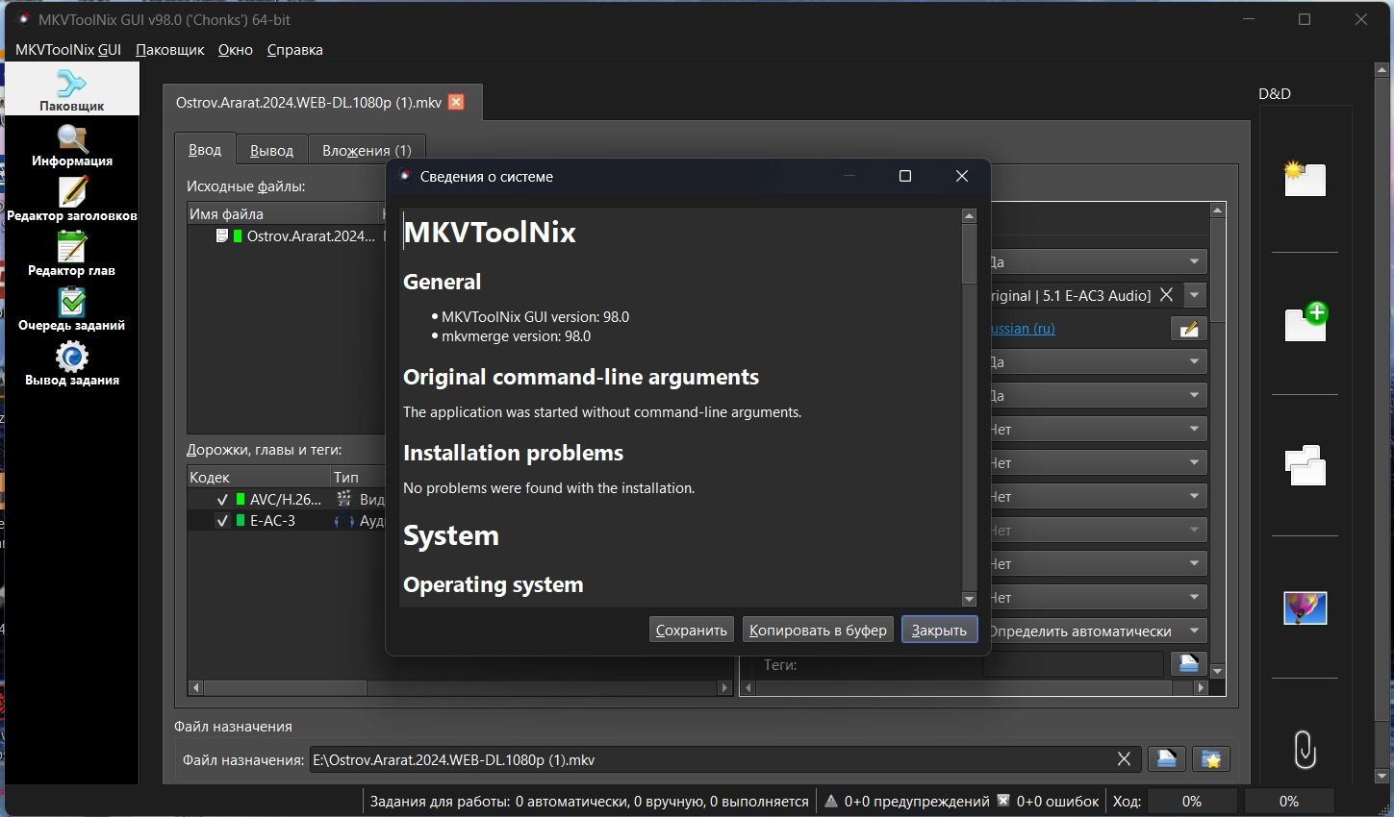Click the dialog scrollbar's down arrow
Image resolution: width=1394 pixels, height=817 pixels.
click(x=969, y=599)
